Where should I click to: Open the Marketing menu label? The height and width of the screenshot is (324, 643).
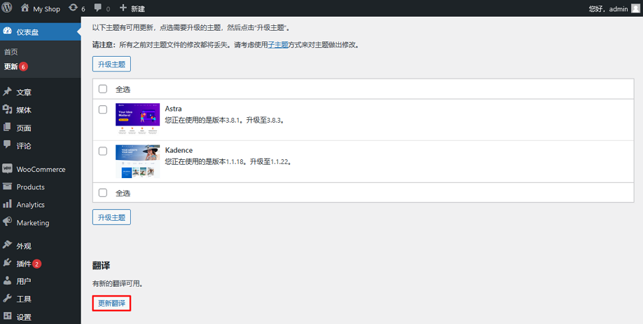pyautogui.click(x=33, y=222)
